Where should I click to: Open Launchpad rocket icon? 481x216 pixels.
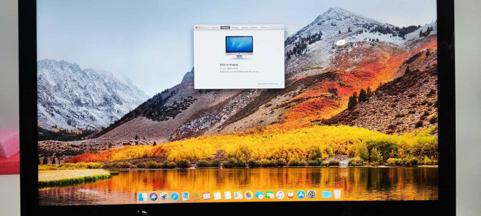164,196
